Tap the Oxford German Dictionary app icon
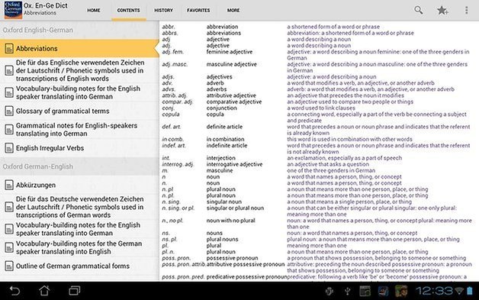This screenshot has height=300, width=479. click(13, 10)
